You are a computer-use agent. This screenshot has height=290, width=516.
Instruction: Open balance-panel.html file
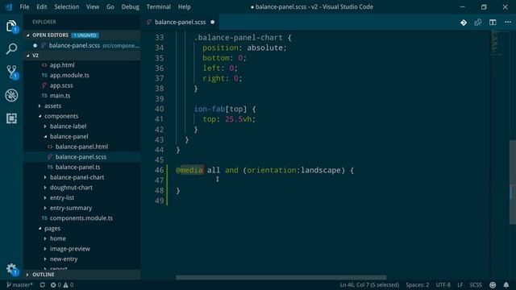tap(81, 147)
